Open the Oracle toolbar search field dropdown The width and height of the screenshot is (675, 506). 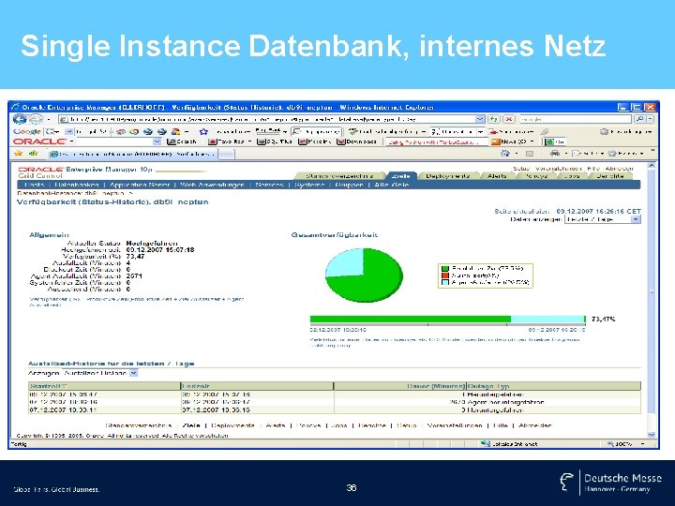tap(157, 141)
